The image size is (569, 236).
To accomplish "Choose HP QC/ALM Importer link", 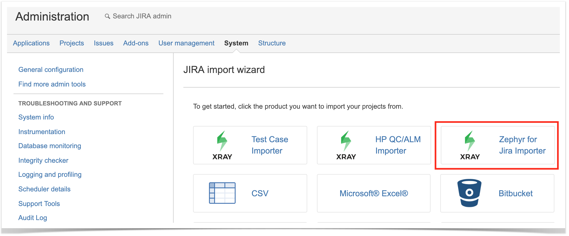I will click(x=398, y=145).
